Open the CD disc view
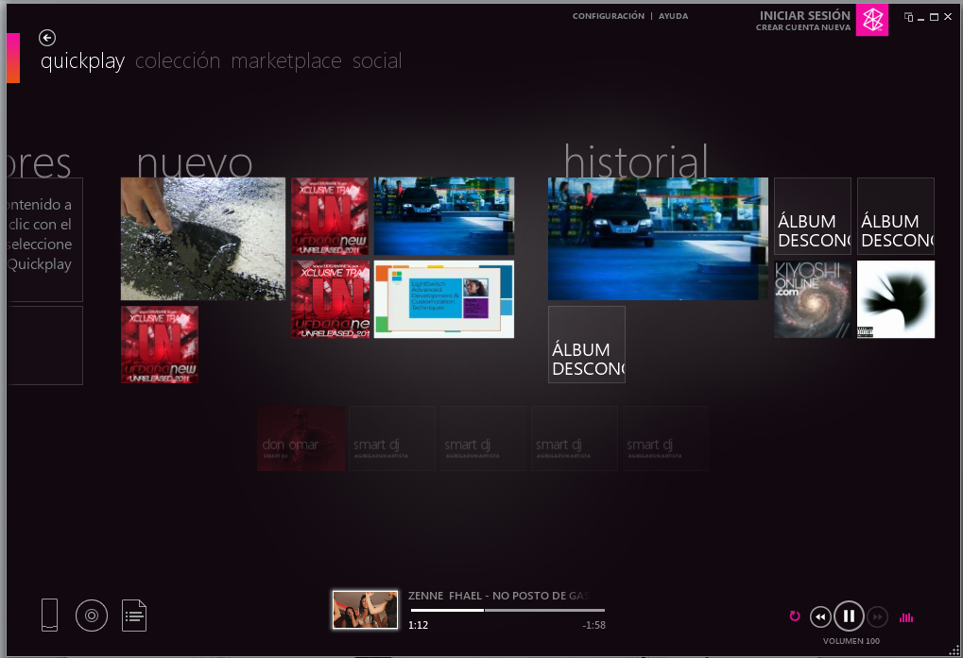The height and width of the screenshot is (658, 963). 91,615
